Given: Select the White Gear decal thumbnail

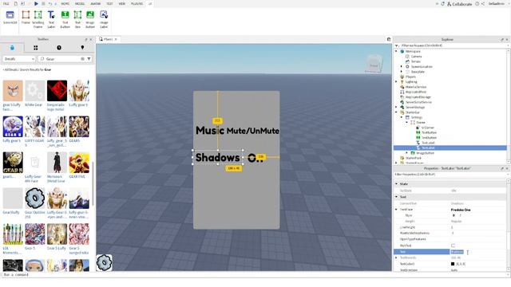Looking at the screenshot, I should (x=35, y=90).
